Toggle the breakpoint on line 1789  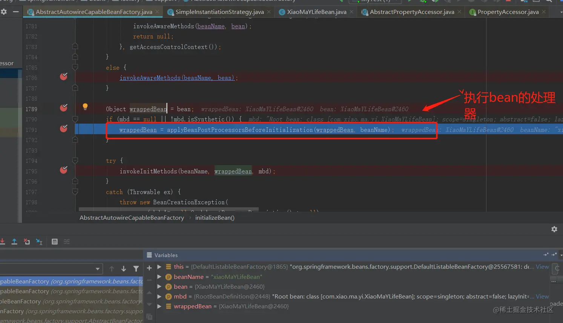(x=64, y=108)
